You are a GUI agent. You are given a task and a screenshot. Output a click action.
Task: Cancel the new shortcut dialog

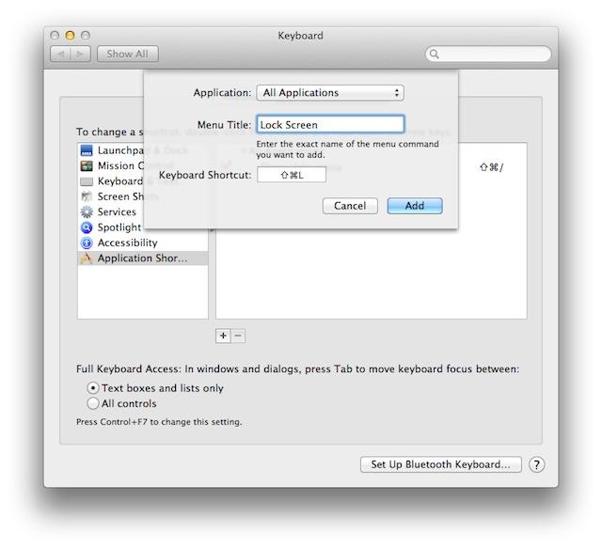coord(350,206)
